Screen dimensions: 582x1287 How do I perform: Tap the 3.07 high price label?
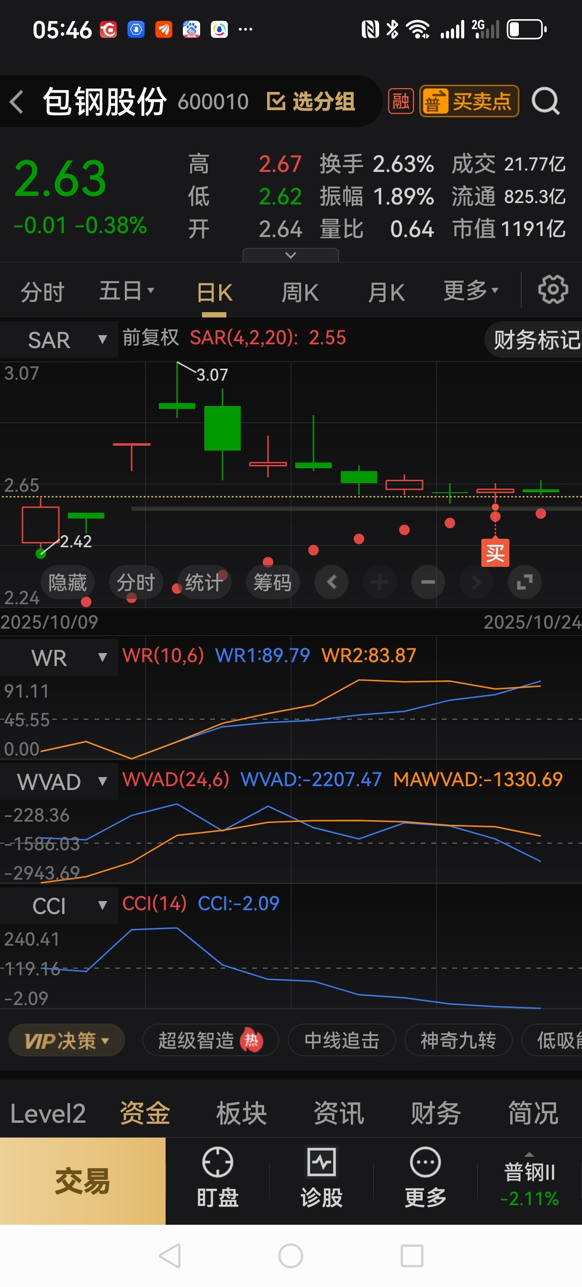[x=212, y=375]
